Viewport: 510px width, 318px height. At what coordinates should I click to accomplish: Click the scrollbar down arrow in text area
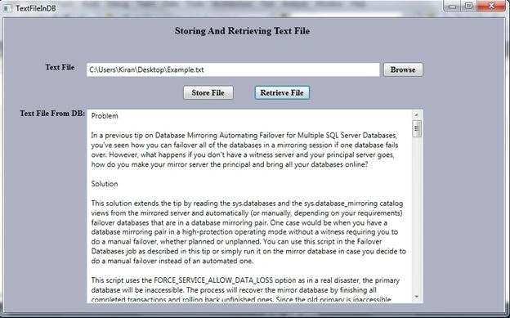[x=417, y=297]
